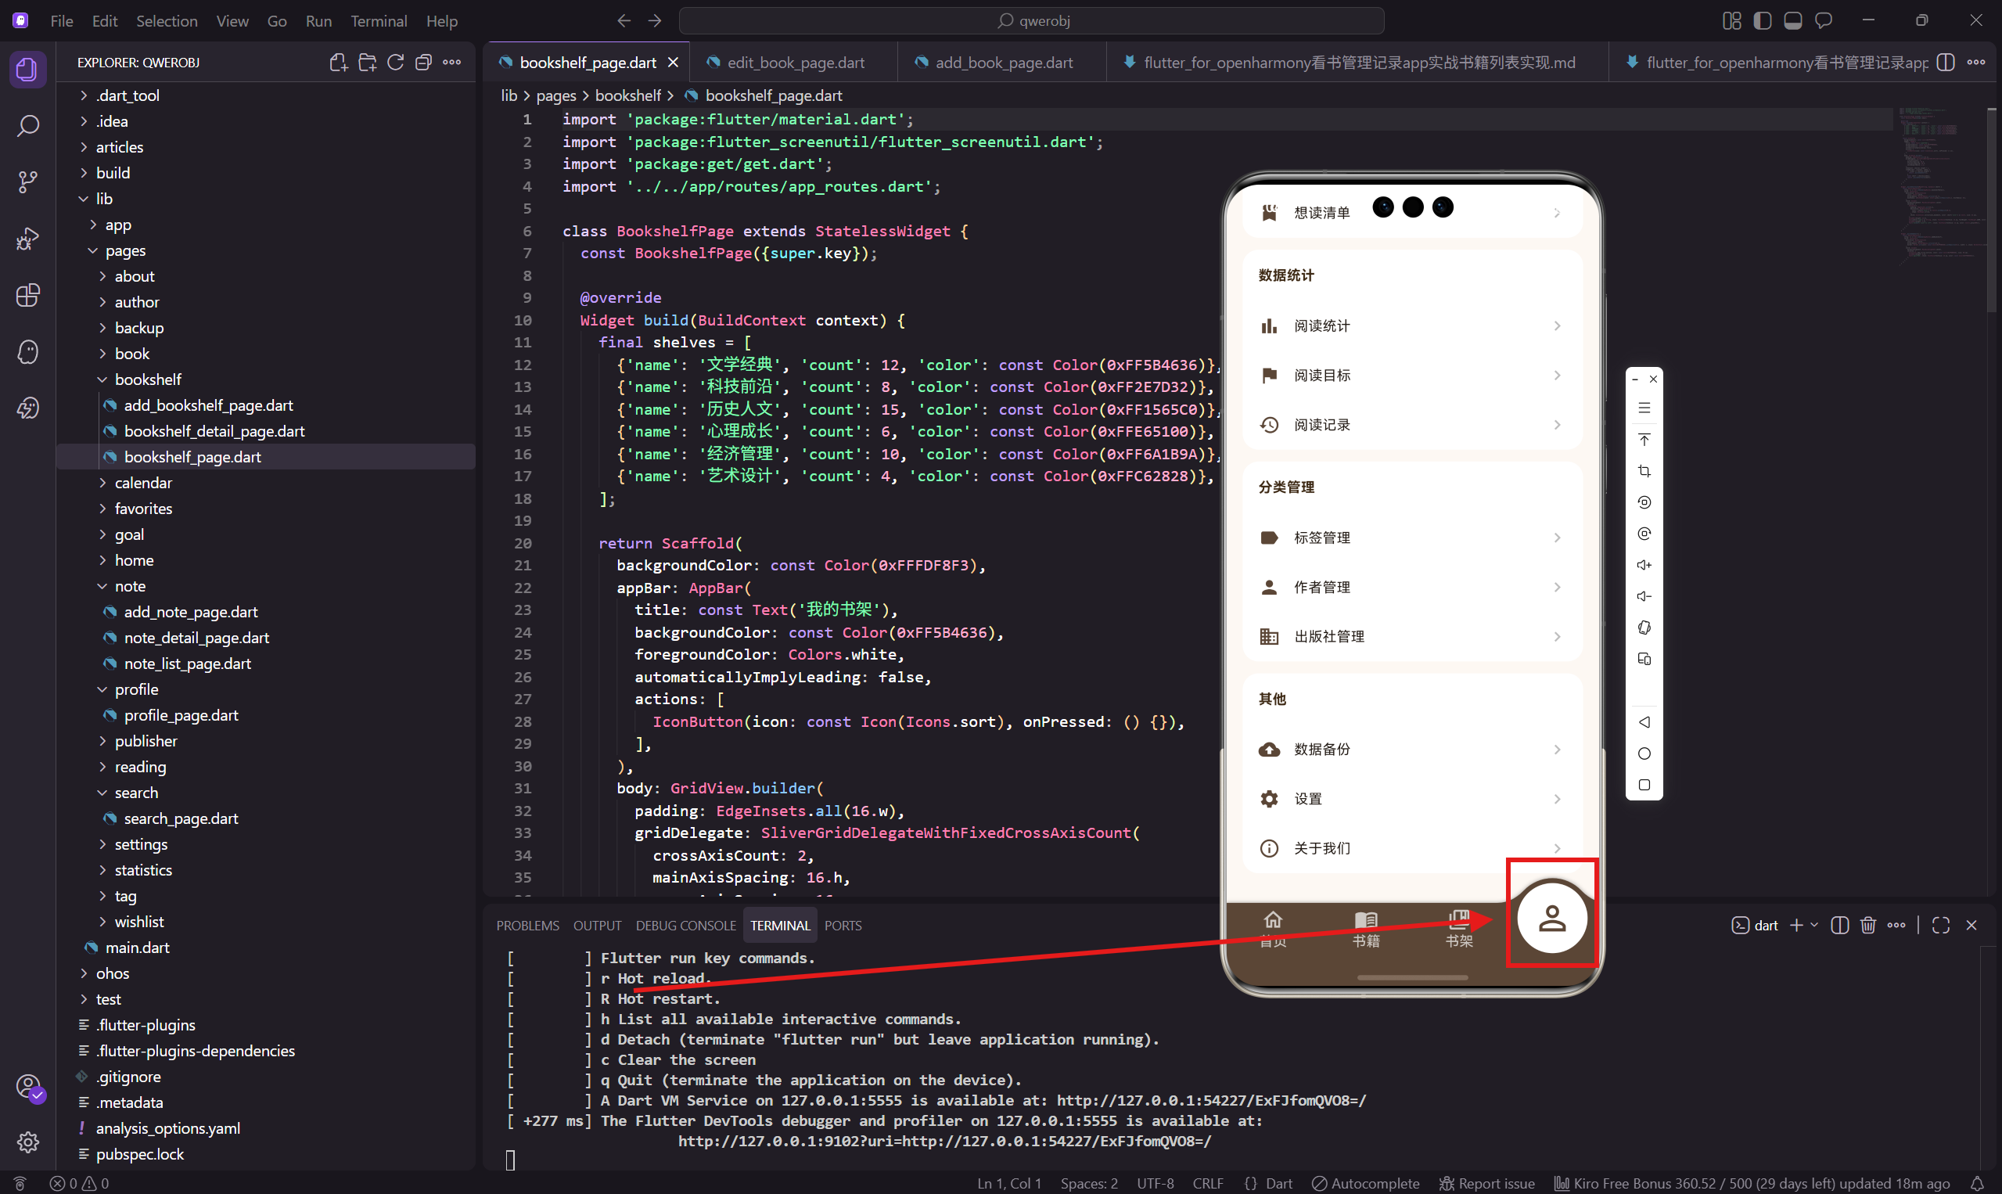2002x1194 pixels.
Task: Refresh the Explorer file tree
Action: tap(395, 63)
